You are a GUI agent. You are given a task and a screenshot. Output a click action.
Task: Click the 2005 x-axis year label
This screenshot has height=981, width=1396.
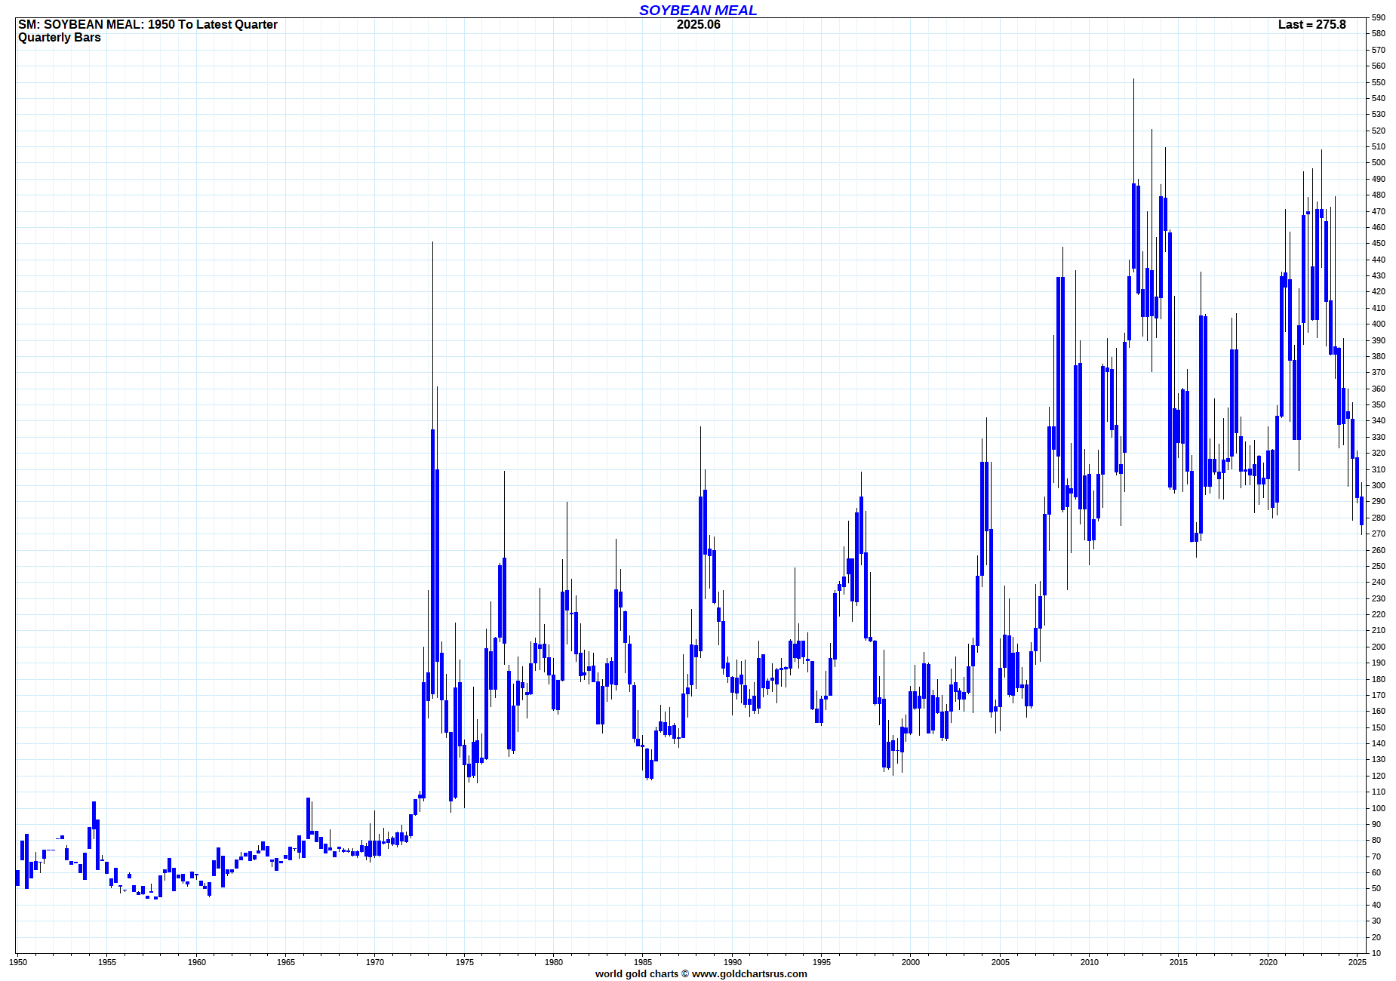1001,962
